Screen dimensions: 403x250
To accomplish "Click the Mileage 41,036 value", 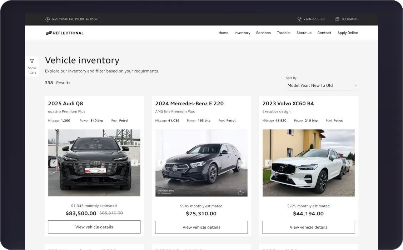I will tap(174, 120).
